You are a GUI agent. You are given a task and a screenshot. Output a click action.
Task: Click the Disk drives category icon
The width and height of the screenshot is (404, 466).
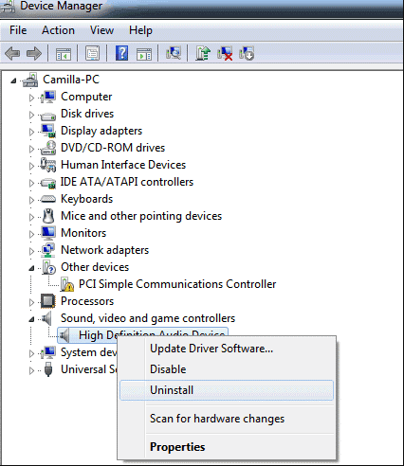[48, 116]
